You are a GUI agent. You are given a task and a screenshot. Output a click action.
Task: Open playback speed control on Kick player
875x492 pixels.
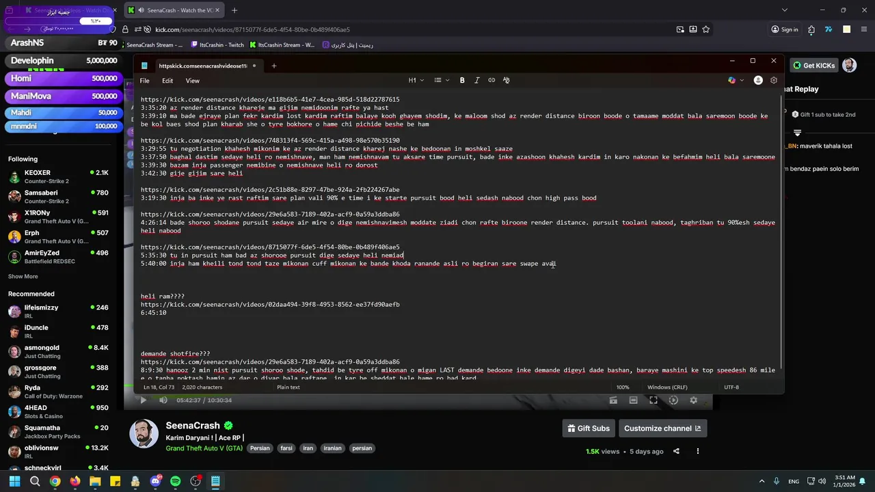tap(673, 400)
